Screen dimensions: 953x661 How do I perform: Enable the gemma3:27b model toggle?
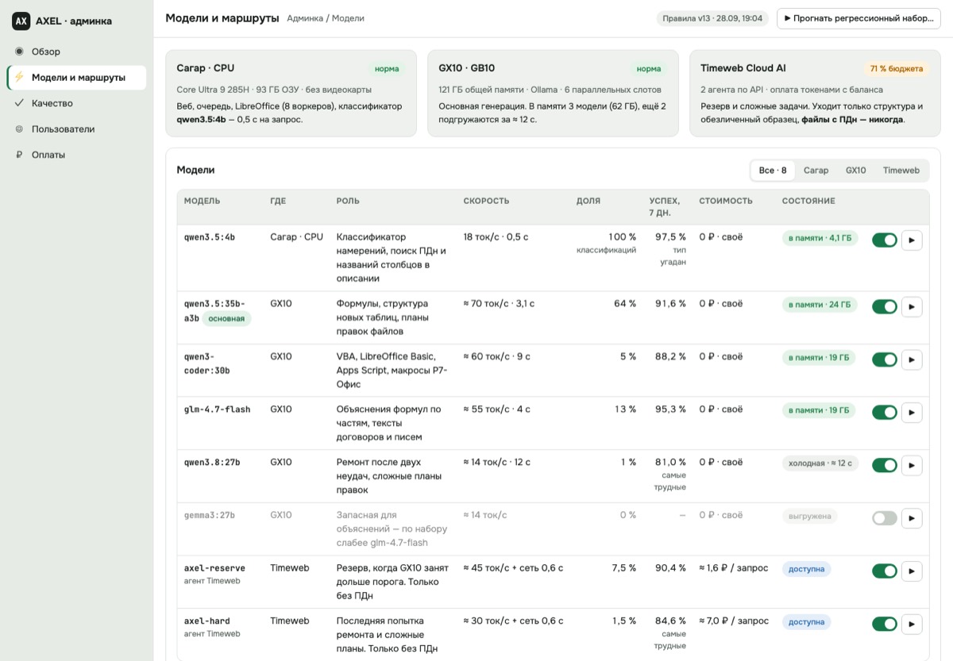coord(885,518)
